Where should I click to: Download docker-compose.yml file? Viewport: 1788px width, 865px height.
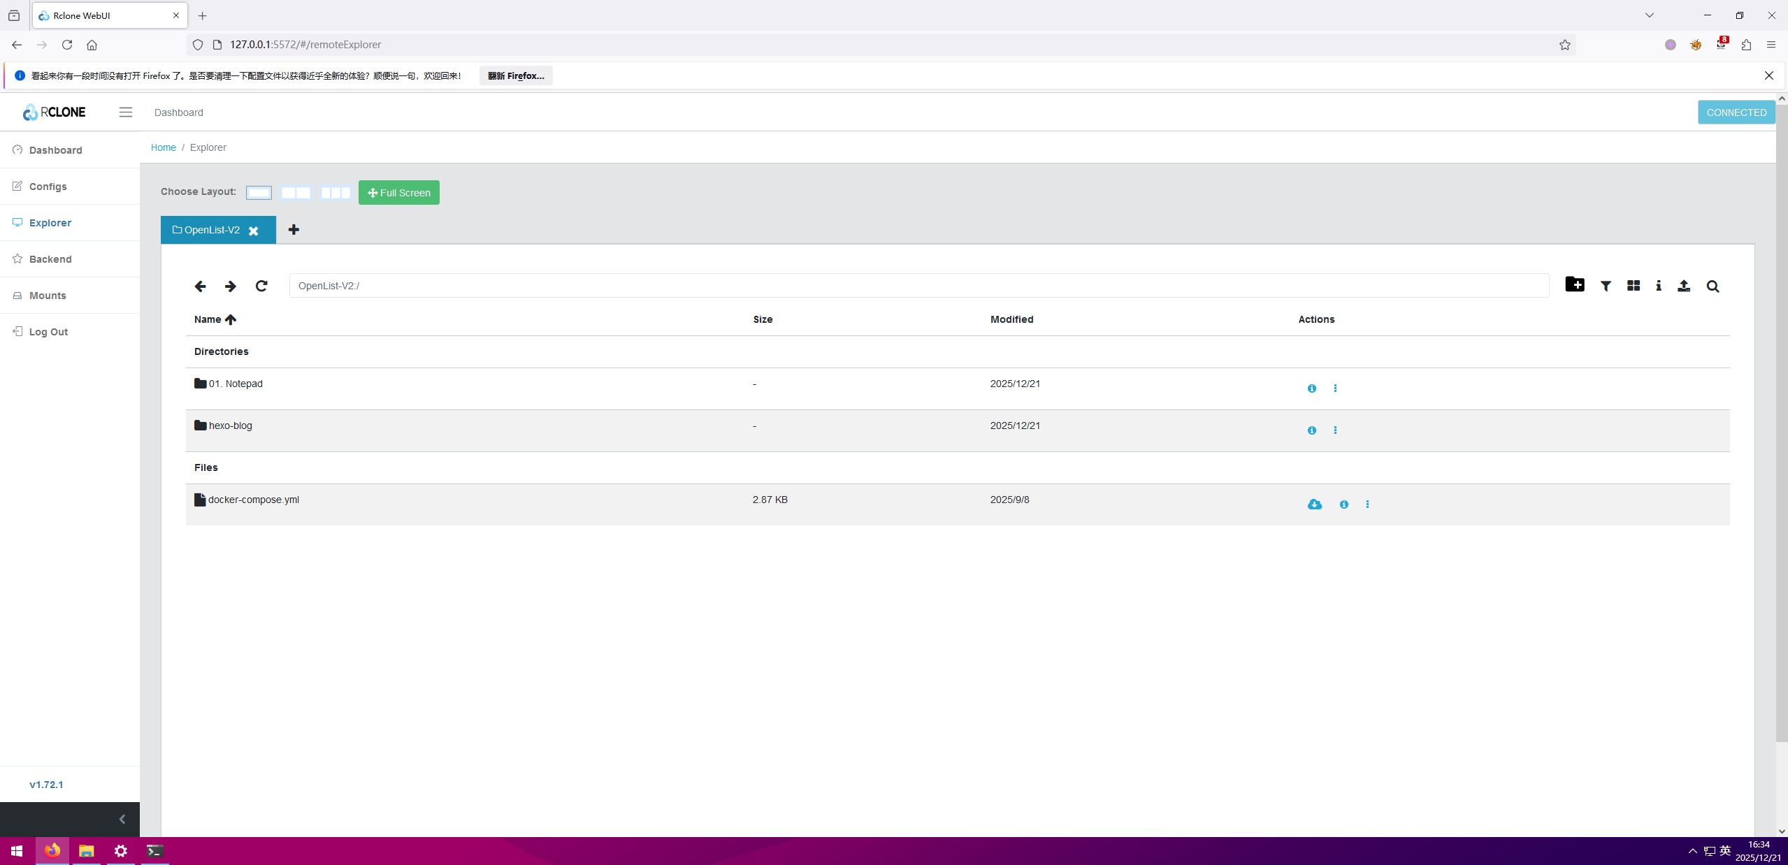click(1315, 504)
